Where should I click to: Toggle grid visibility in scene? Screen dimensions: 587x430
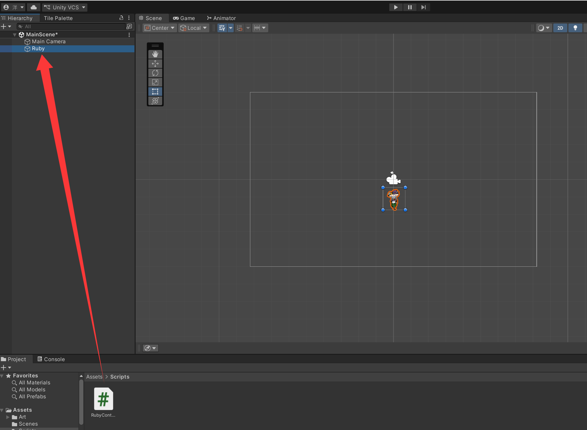222,28
